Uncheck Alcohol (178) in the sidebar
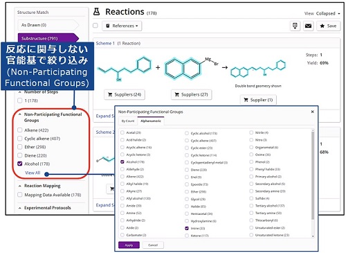This screenshot has height=253, width=346. (x=20, y=164)
